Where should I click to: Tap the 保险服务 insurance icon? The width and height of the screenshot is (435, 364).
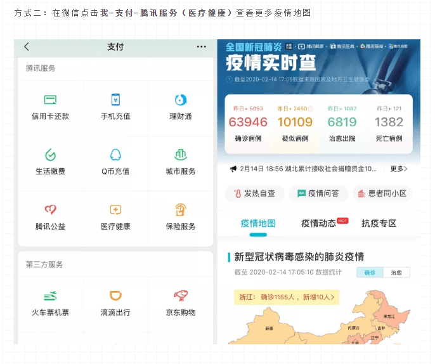pos(181,209)
